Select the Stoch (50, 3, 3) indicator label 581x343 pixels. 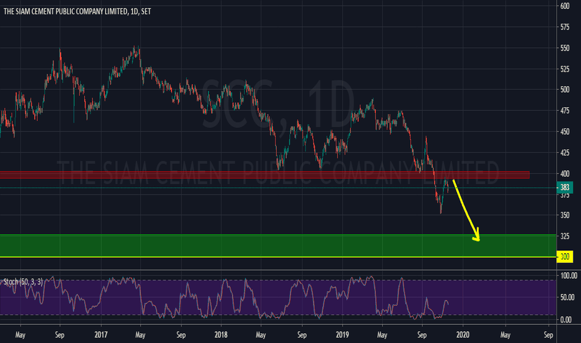tap(23, 282)
